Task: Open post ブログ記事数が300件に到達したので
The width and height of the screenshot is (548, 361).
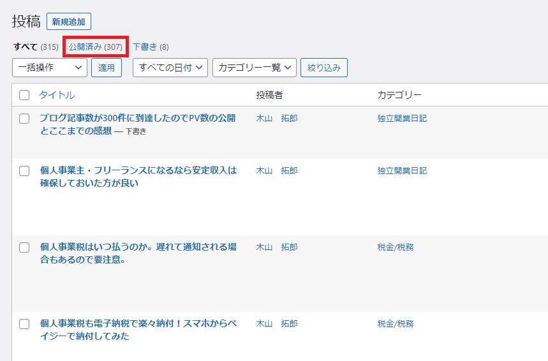Action: [138, 124]
